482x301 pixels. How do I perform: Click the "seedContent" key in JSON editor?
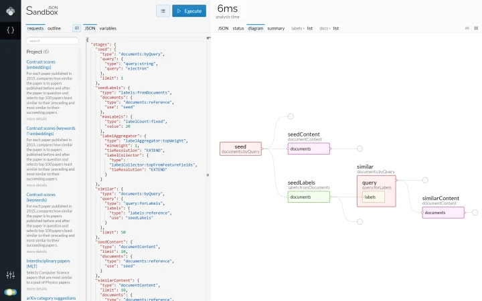coord(111,241)
